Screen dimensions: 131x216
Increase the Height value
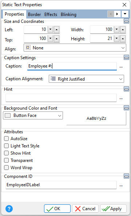pyautogui.click(x=123, y=38)
